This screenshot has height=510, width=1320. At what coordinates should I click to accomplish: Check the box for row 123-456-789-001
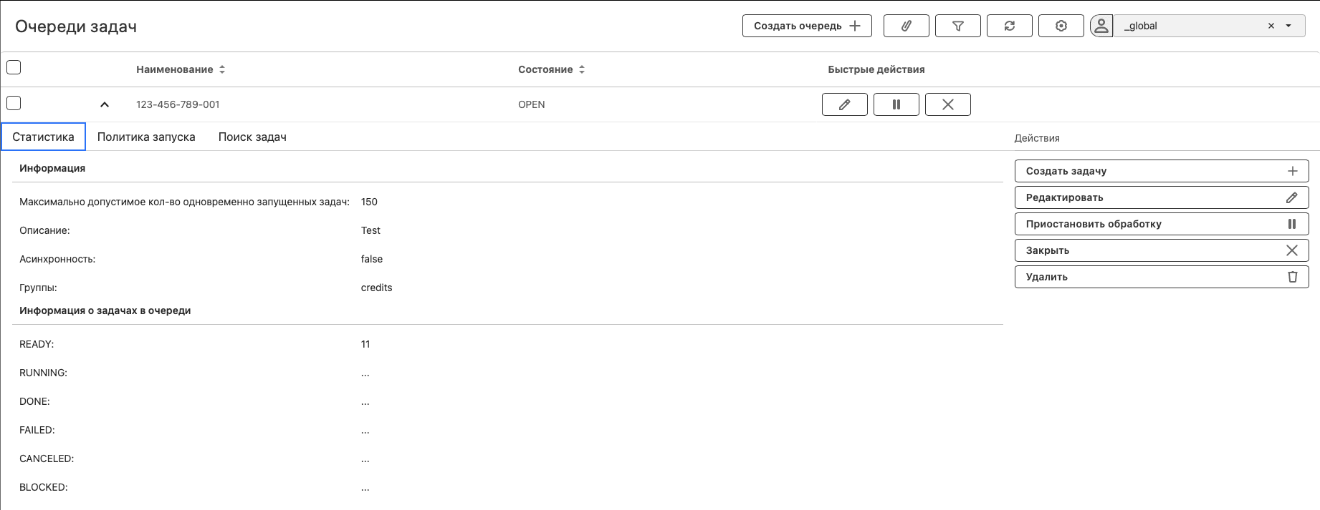pos(14,103)
